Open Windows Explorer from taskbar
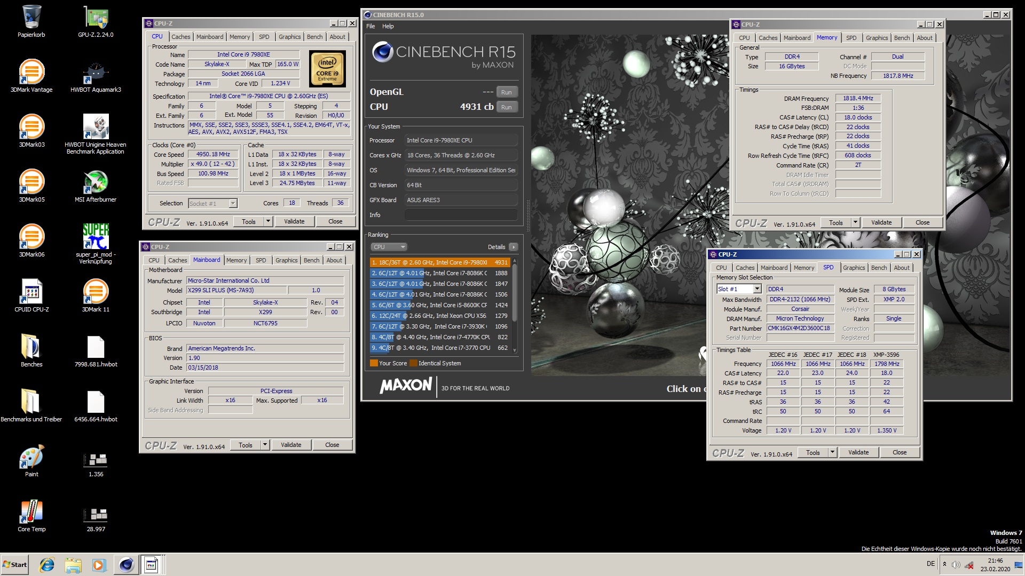 tap(73, 565)
